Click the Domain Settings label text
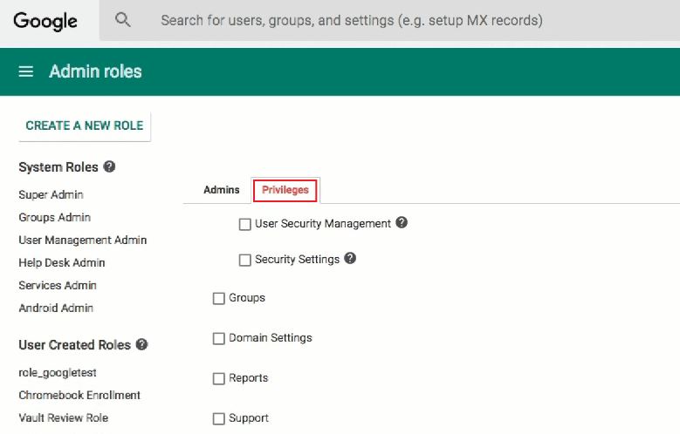This screenshot has height=434, width=680. pyautogui.click(x=271, y=338)
